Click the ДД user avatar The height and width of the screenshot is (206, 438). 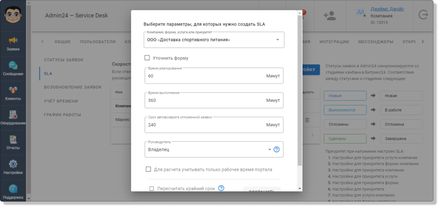pyautogui.click(x=361, y=12)
